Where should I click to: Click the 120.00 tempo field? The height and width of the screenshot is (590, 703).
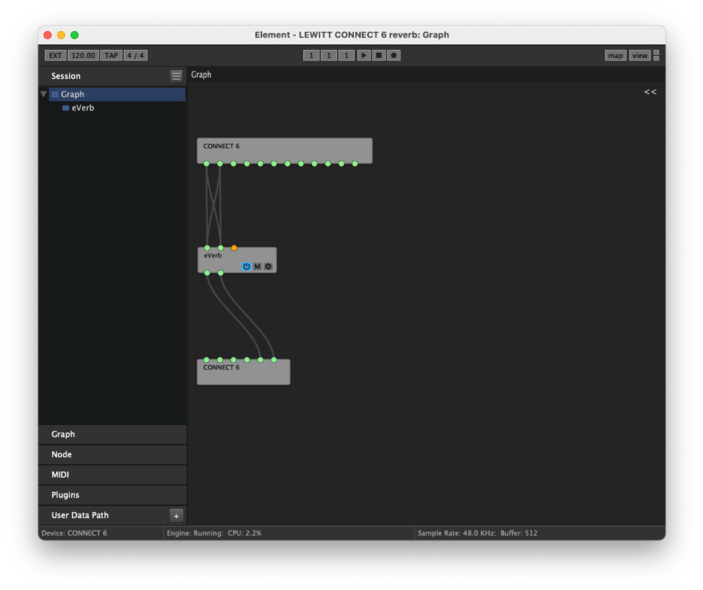click(83, 55)
